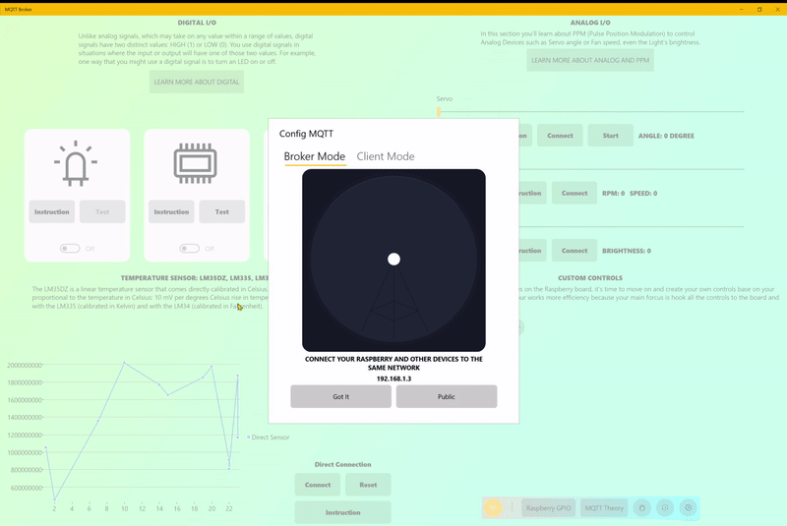Click Start in the servo row

[x=610, y=136]
